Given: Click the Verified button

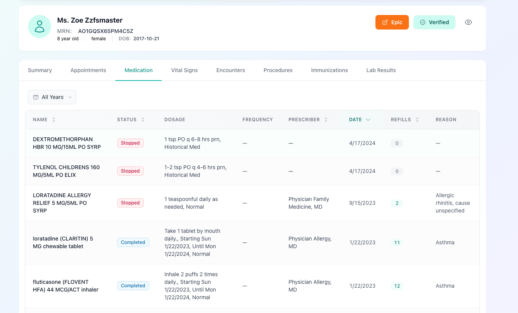Looking at the screenshot, I should 434,22.
